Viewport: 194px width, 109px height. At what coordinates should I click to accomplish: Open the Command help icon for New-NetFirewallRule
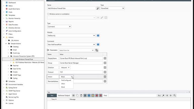pos(98,45)
